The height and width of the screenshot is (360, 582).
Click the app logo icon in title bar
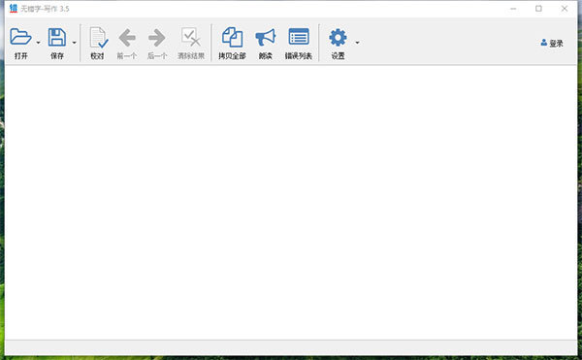pyautogui.click(x=14, y=9)
